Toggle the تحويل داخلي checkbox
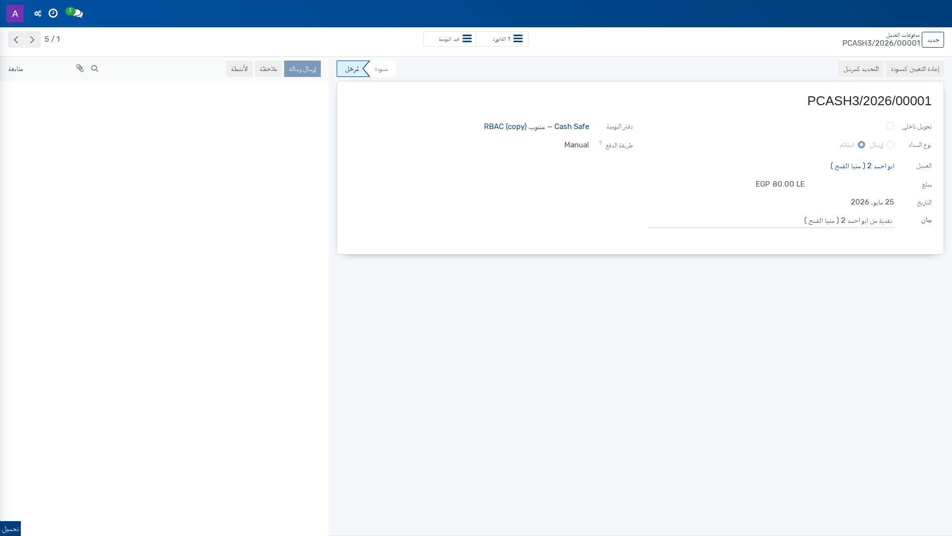The image size is (952, 536). point(890,126)
